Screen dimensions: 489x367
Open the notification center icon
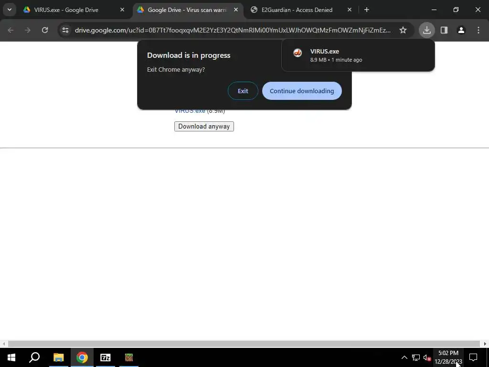(x=473, y=357)
